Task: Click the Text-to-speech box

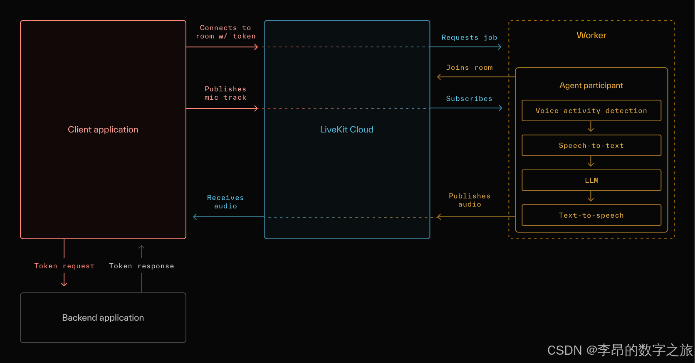Action: [591, 215]
